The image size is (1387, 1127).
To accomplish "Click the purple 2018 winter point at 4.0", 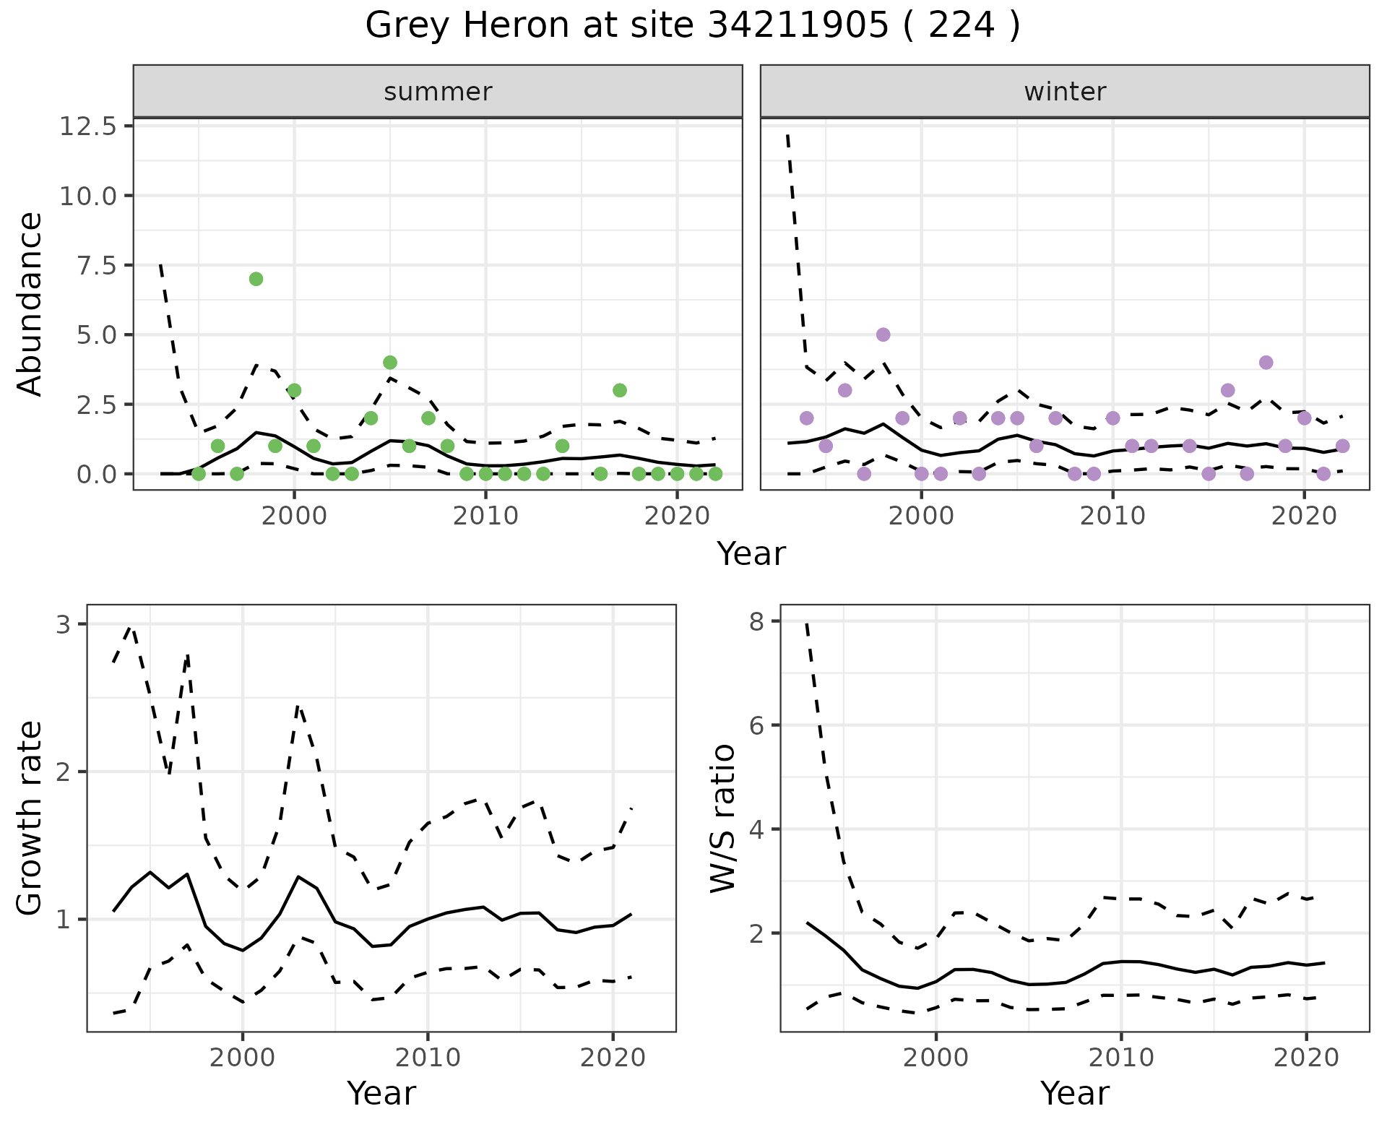I will pos(1266,362).
